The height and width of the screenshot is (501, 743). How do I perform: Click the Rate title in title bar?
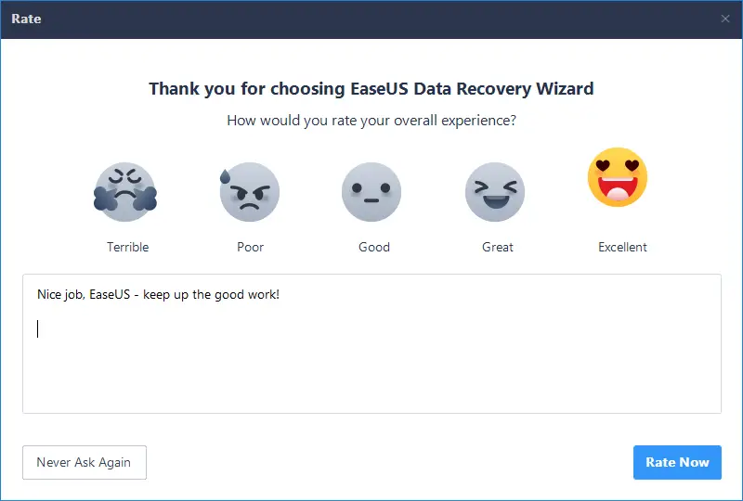pyautogui.click(x=26, y=19)
